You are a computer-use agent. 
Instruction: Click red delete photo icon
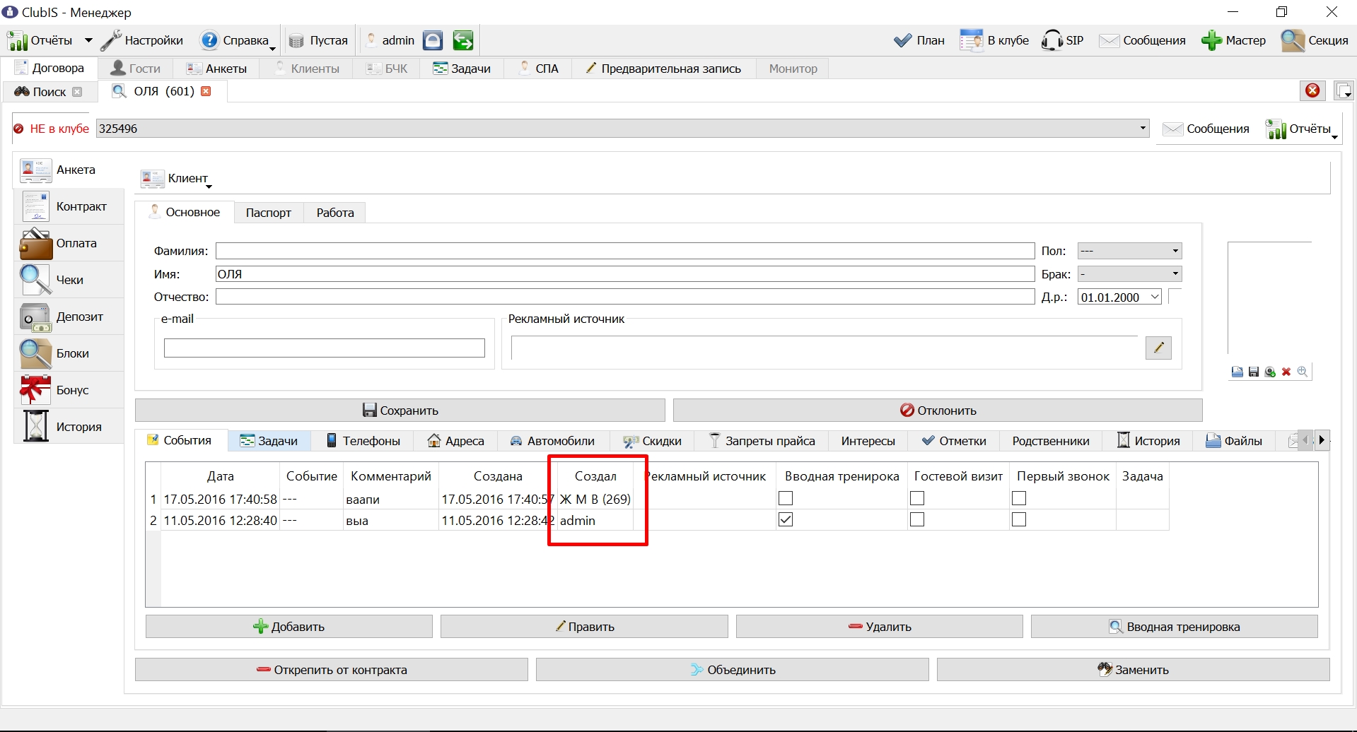1286,372
